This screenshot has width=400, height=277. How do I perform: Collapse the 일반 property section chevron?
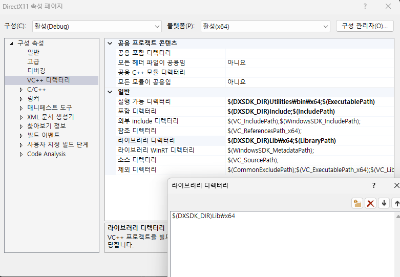tap(110, 92)
